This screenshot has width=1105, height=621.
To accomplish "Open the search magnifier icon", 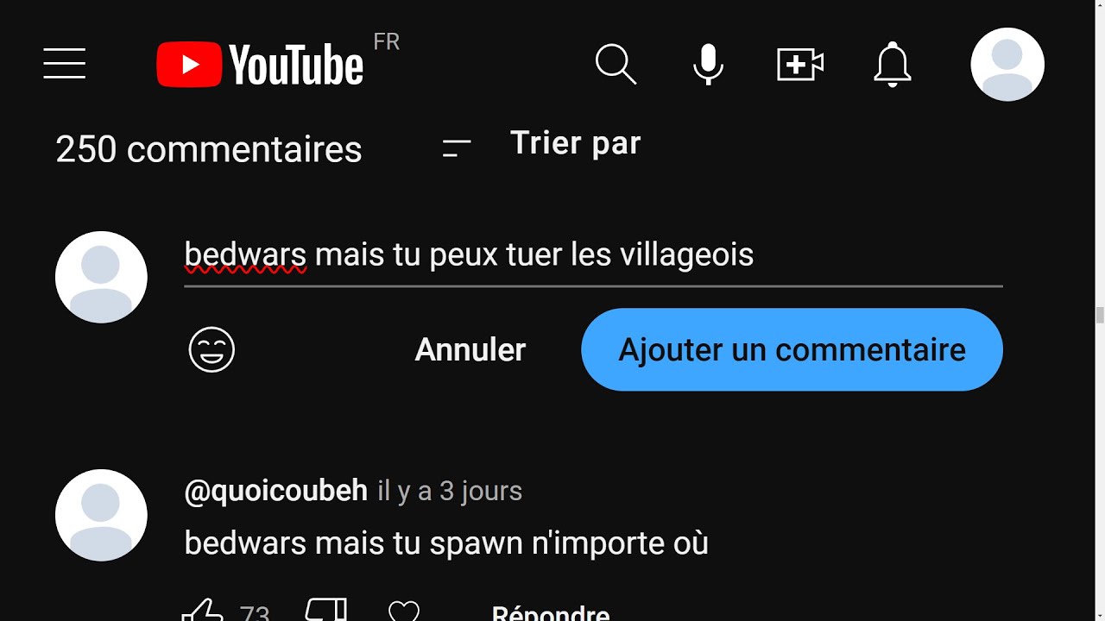I will click(616, 65).
